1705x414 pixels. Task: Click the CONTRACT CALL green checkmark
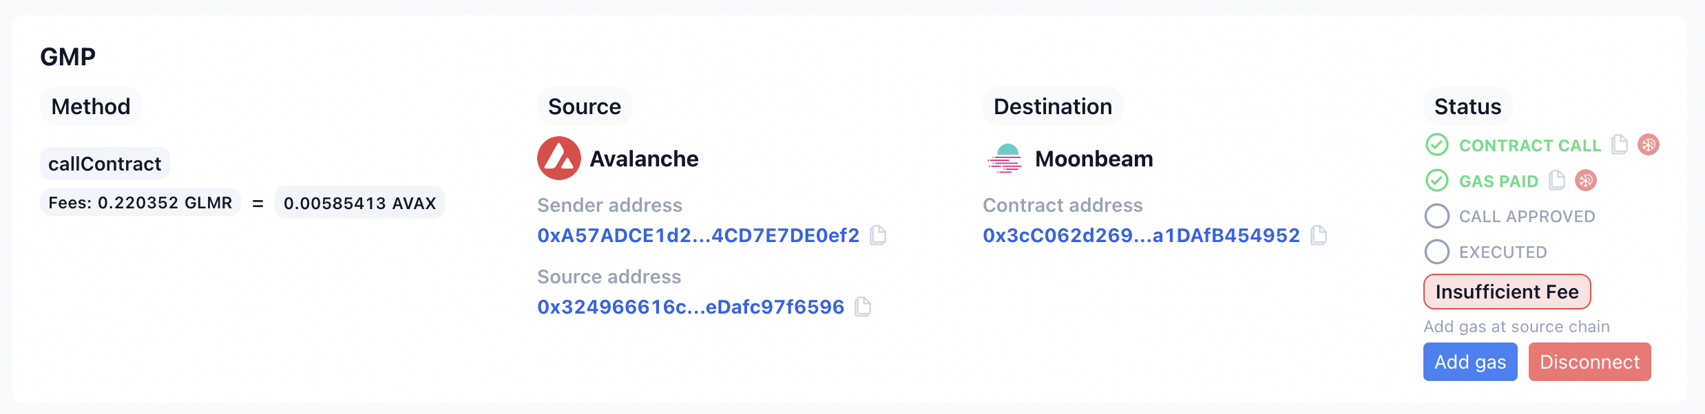pyautogui.click(x=1437, y=144)
